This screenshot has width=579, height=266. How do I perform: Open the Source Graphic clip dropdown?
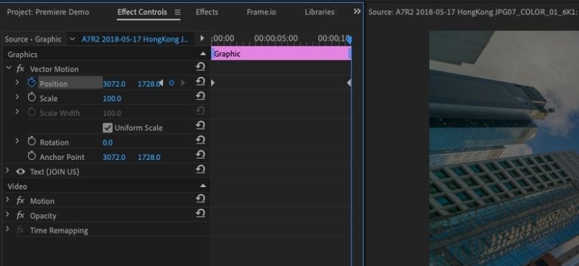pyautogui.click(x=72, y=39)
